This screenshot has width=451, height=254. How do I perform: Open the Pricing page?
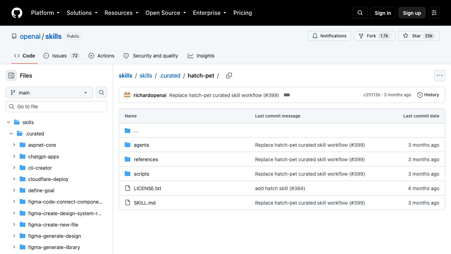tap(242, 13)
